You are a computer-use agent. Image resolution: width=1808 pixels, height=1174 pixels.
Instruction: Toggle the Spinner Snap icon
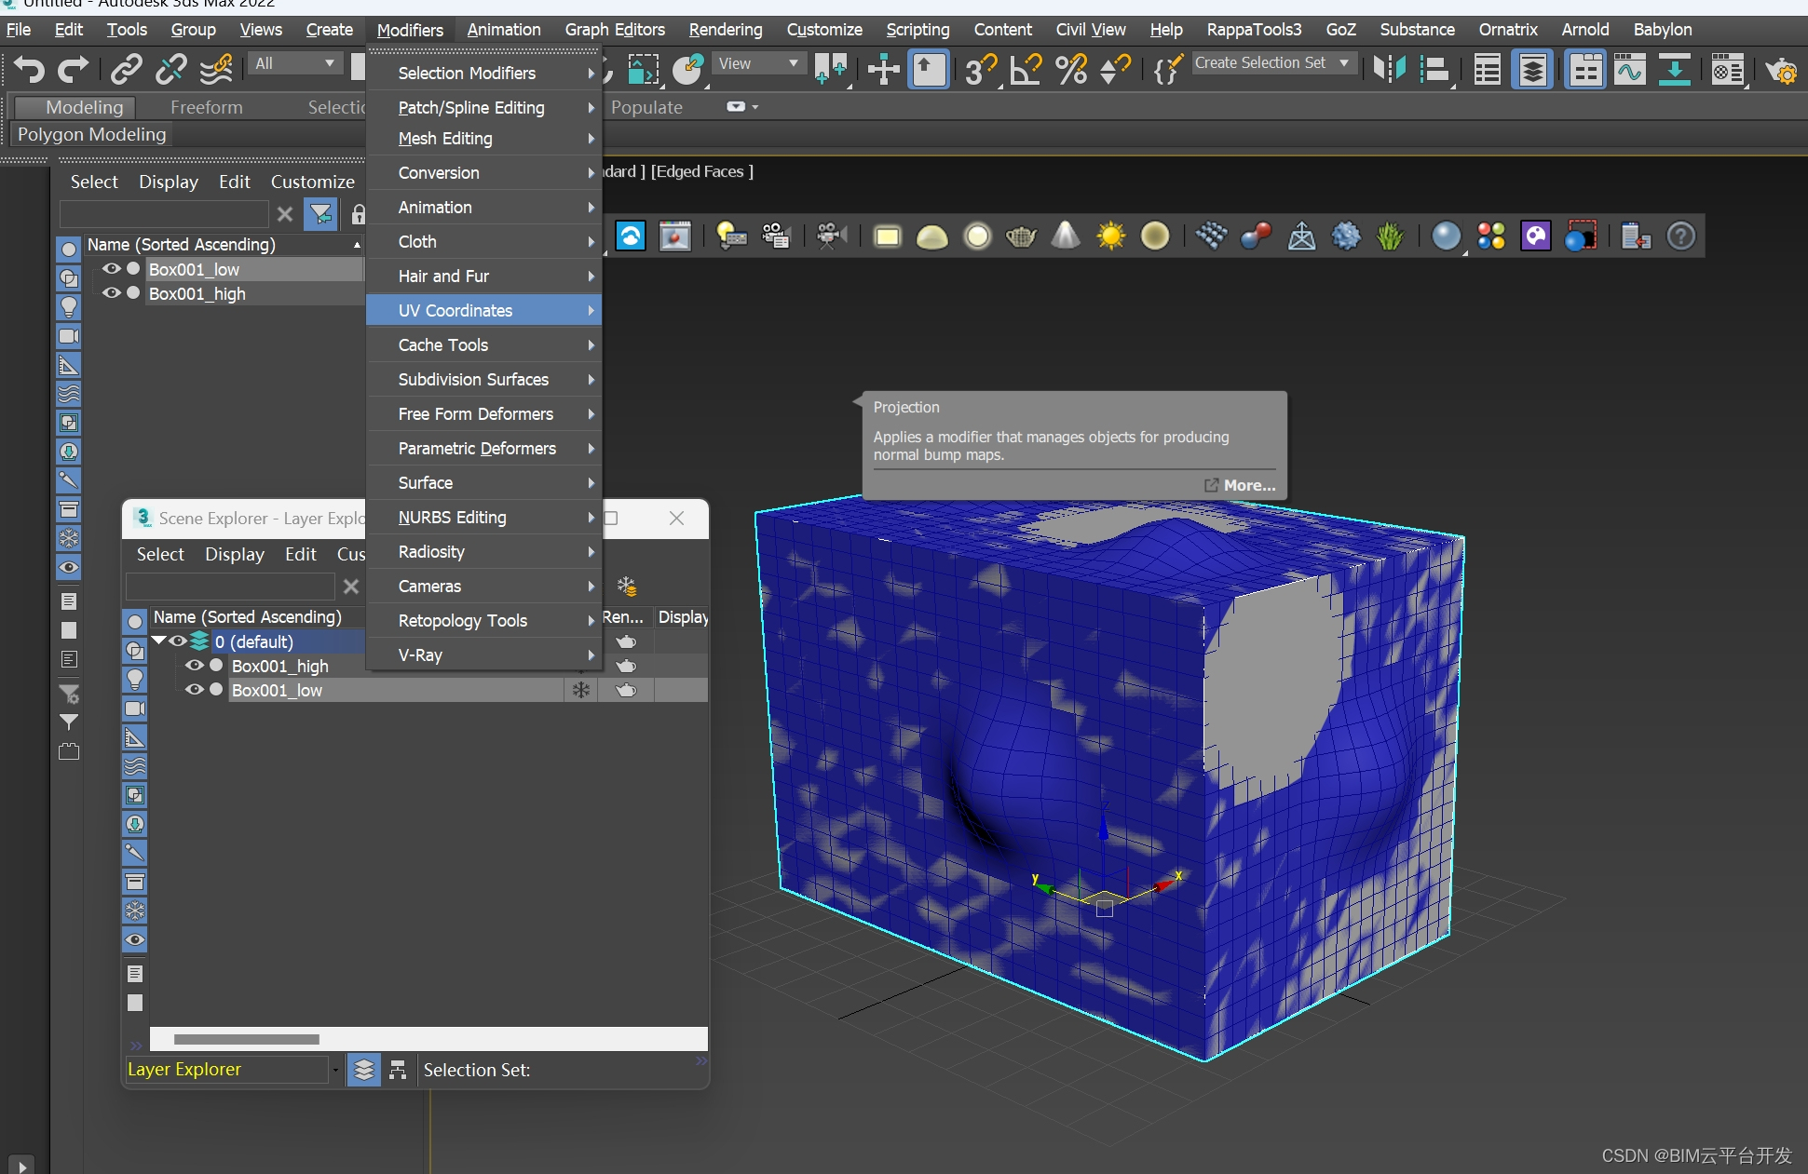pyautogui.click(x=1115, y=70)
